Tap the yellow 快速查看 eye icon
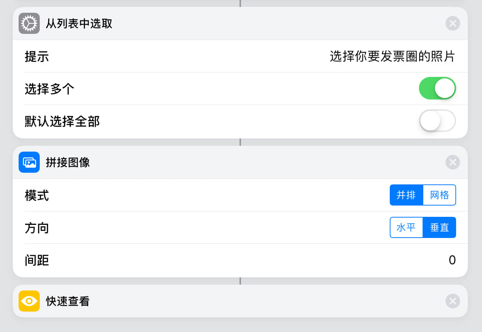The width and height of the screenshot is (482, 332). click(x=29, y=301)
